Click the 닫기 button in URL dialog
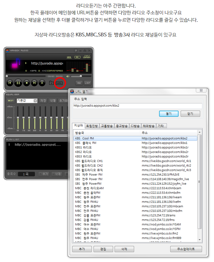This screenshot has width=214, height=262. (190, 114)
